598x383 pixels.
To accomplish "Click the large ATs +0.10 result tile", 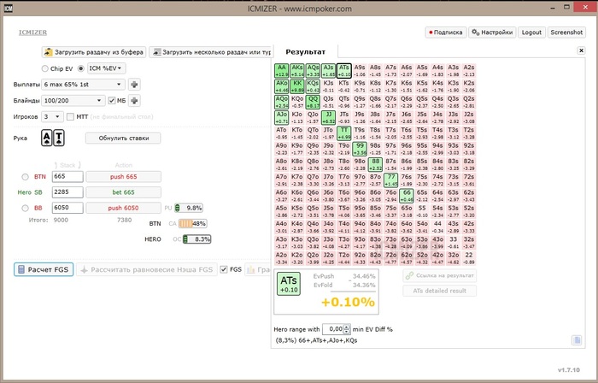I will [x=289, y=284].
